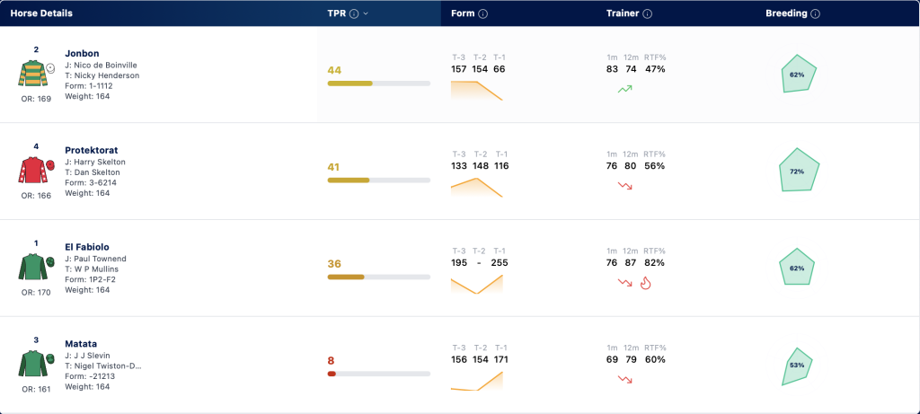Click Jonbon's TPR 44 progress bar
This screenshot has height=414, width=920.
point(379,84)
